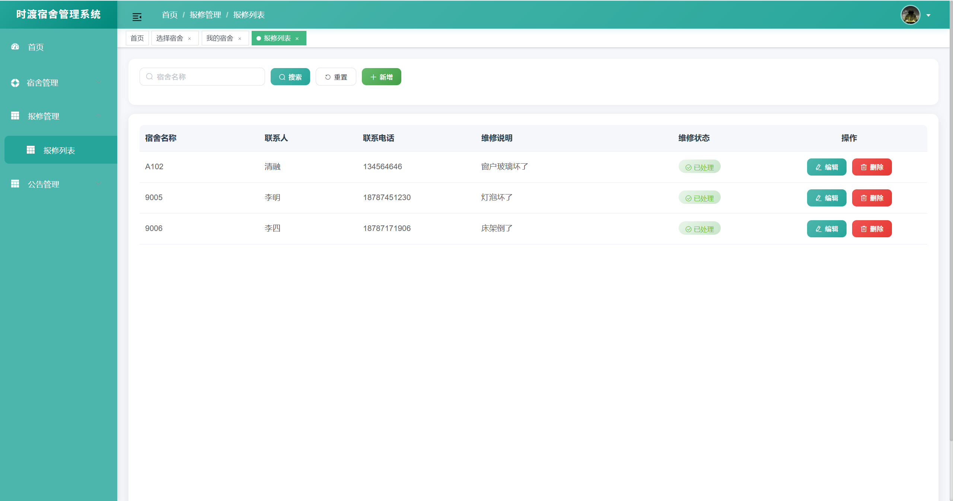Add a new record with 新增
This screenshot has height=501, width=953.
[381, 77]
